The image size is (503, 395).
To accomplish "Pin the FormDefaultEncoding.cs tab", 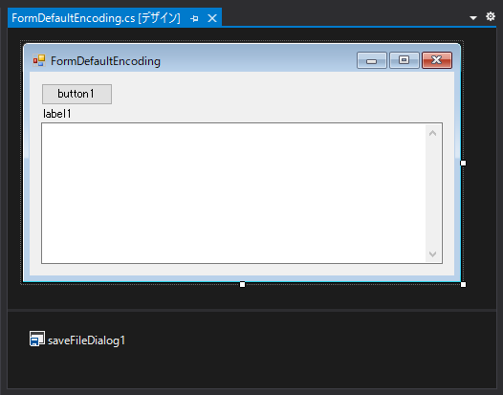I will coord(194,18).
